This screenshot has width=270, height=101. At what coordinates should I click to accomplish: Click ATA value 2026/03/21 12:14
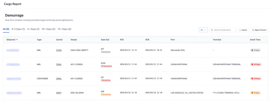point(128,50)
